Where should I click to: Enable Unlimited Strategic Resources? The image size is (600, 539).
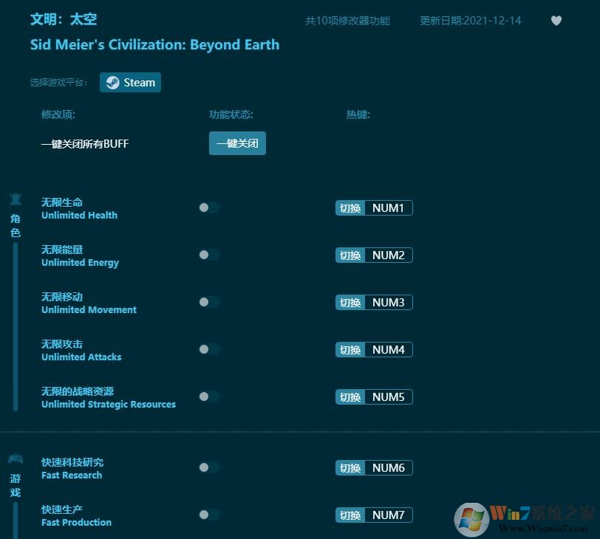[x=208, y=396]
